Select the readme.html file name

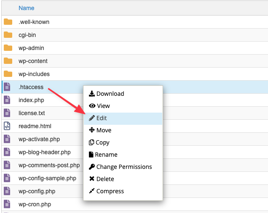click(x=35, y=126)
